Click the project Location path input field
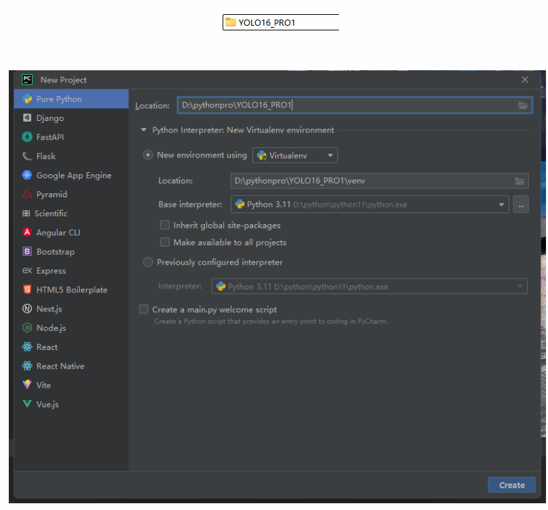548x510 pixels. (355, 105)
